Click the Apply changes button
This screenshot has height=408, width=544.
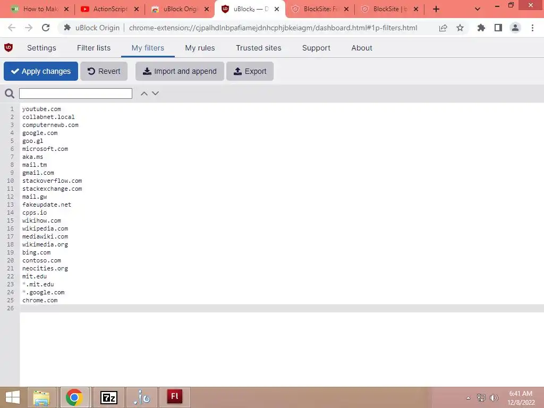(x=41, y=71)
